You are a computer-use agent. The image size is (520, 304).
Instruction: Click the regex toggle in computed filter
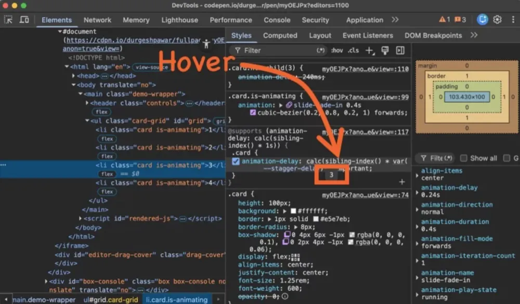pos(448,158)
